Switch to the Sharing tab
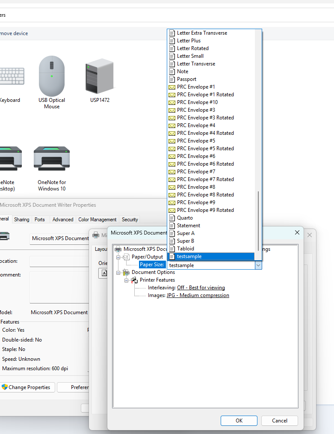The image size is (334, 434). click(21, 220)
